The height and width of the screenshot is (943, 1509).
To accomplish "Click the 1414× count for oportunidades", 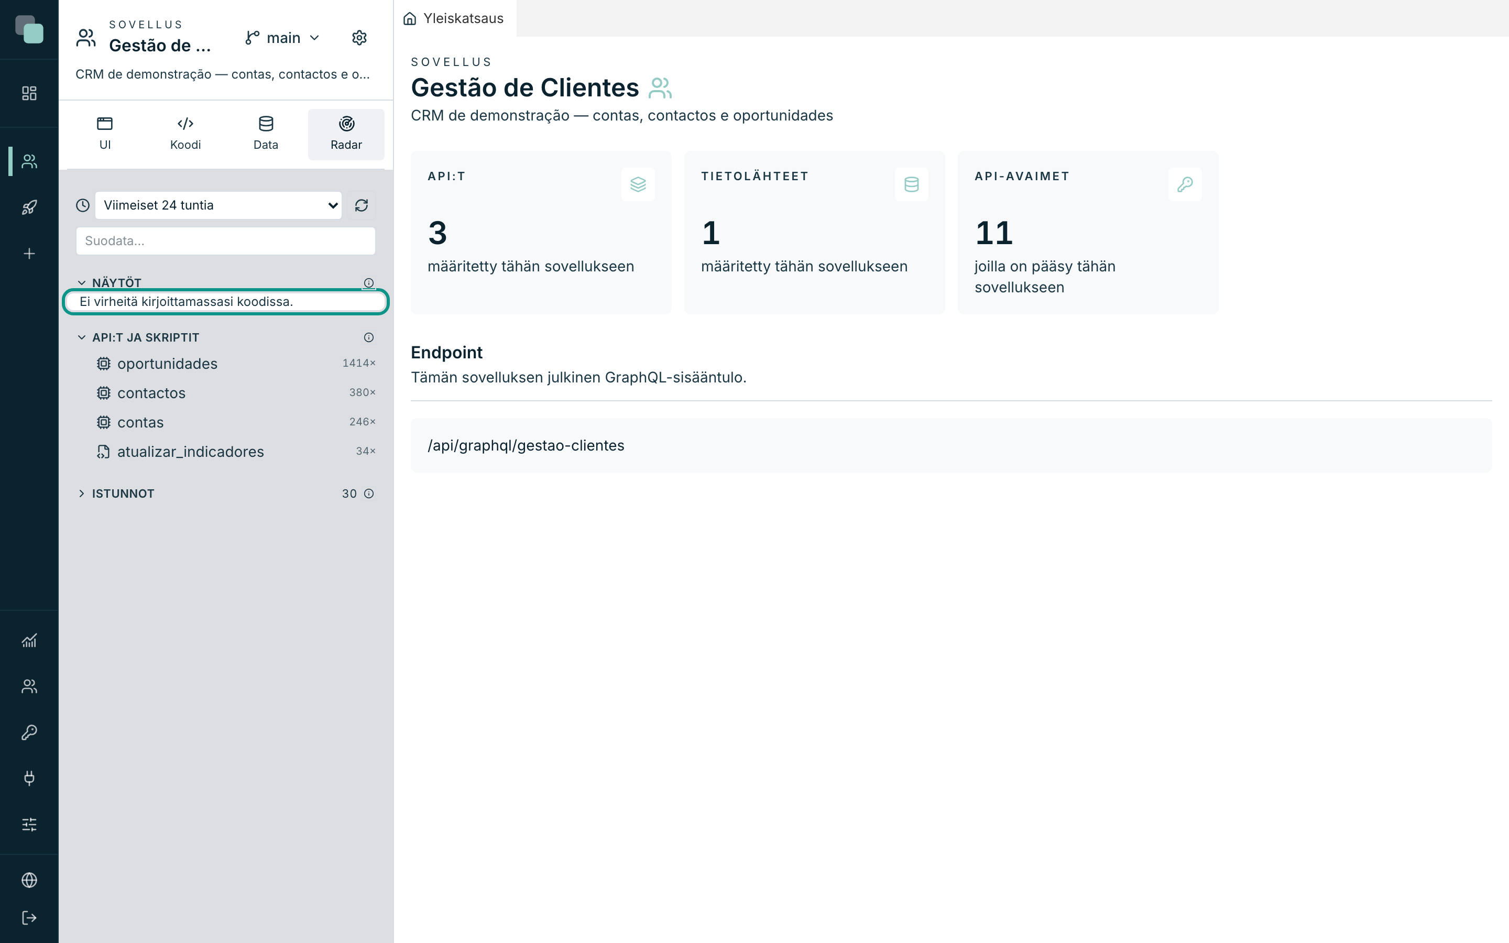I will 359,363.
